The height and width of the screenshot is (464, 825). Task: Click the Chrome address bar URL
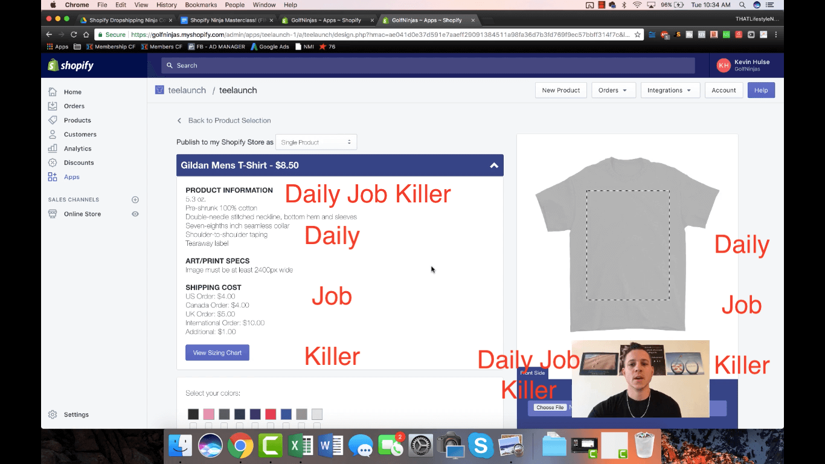coord(380,34)
